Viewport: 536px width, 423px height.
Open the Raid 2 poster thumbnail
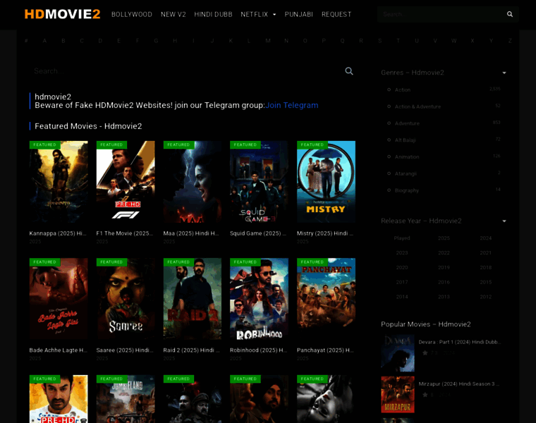(x=192, y=299)
